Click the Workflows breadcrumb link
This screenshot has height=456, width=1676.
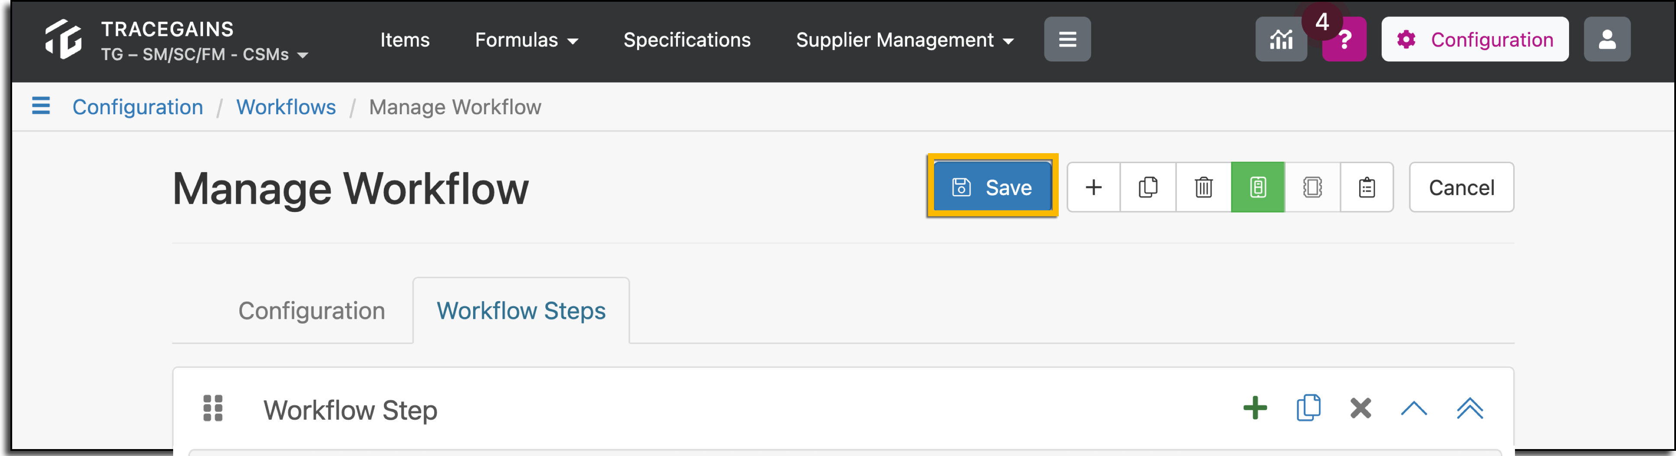(286, 107)
